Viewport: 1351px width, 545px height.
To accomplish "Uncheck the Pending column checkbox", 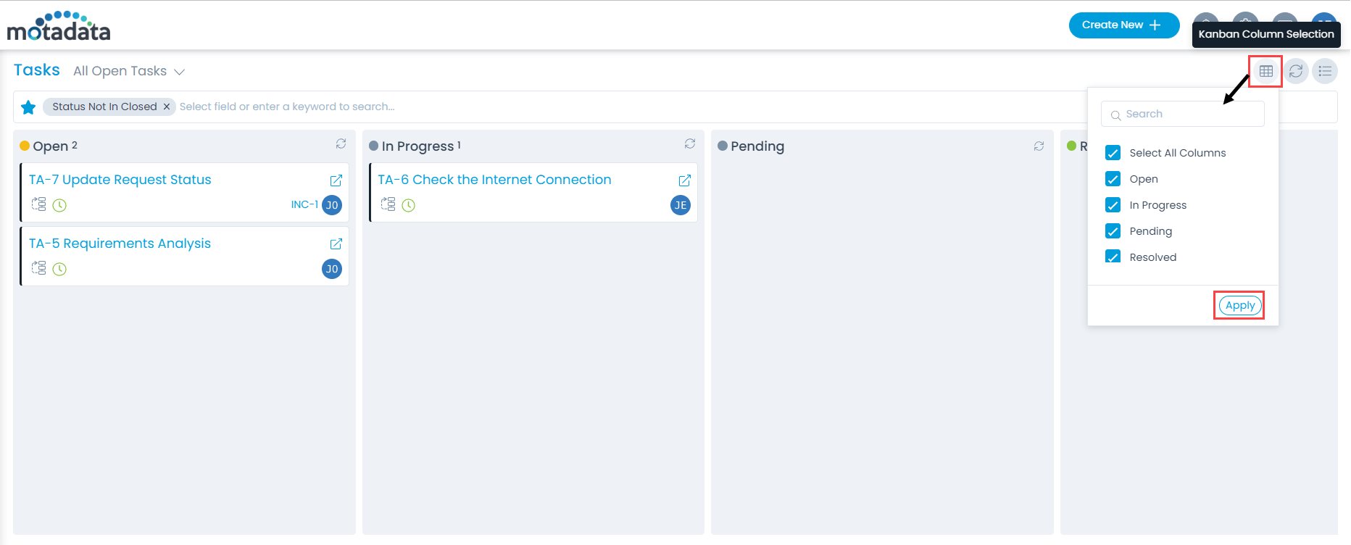I will click(x=1113, y=230).
